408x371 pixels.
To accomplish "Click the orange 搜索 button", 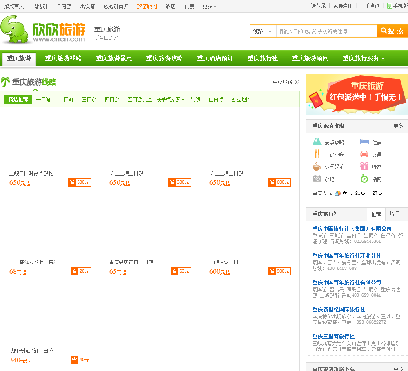I will tap(392, 31).
